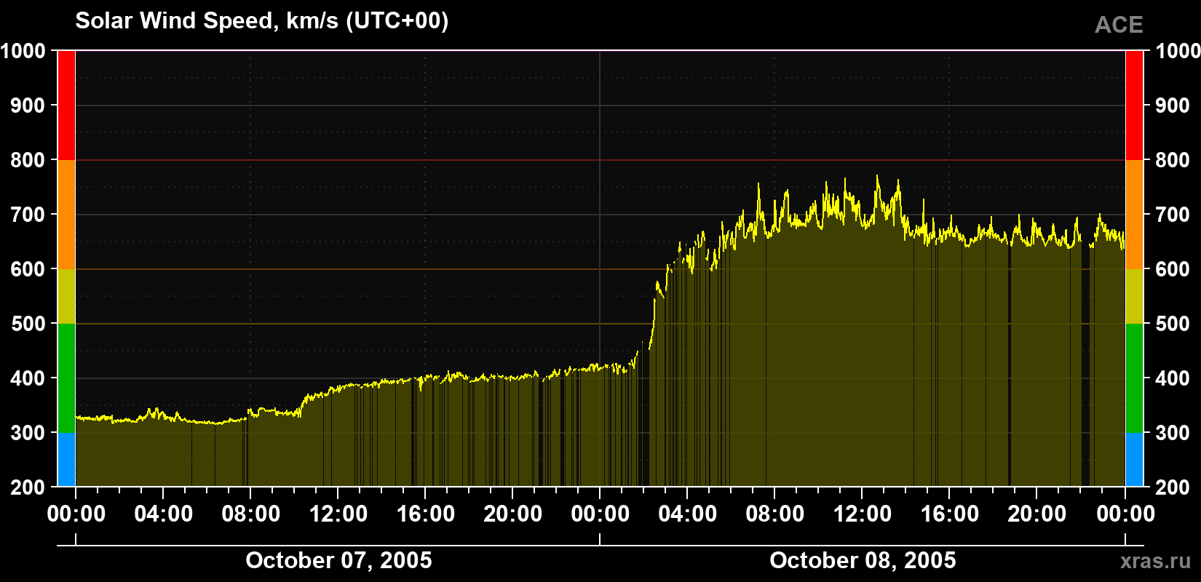Click the red band of the left-axis color scale
Screen dimensions: 1201x582
(66, 105)
